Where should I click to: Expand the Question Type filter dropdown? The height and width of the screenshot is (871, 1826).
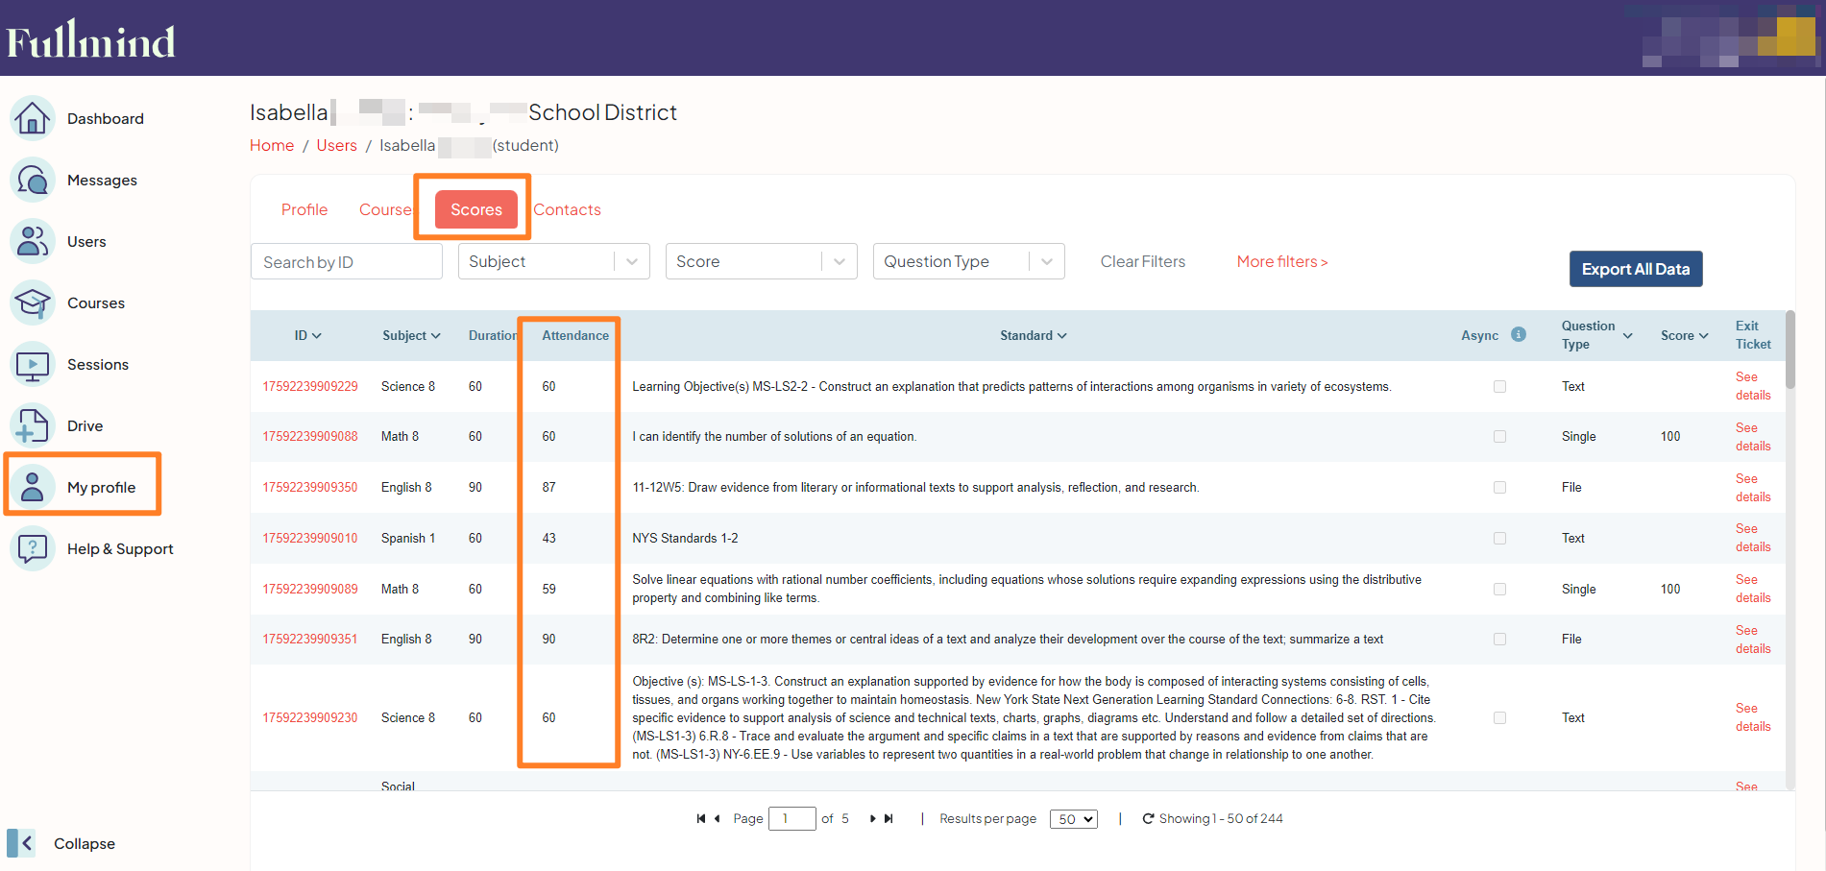click(967, 260)
